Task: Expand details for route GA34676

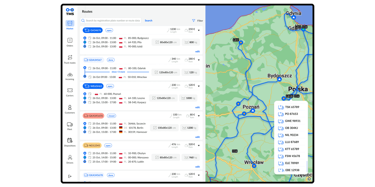Action: point(199,30)
